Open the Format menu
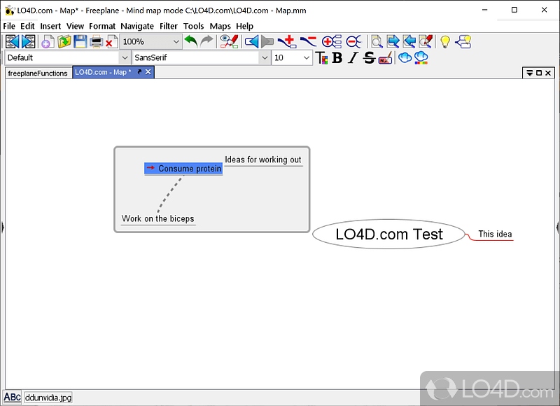 102,26
